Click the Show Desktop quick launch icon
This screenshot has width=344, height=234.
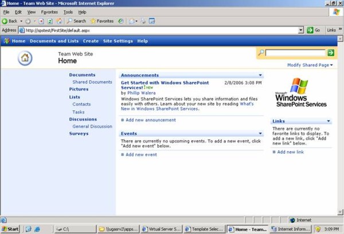[29, 229]
